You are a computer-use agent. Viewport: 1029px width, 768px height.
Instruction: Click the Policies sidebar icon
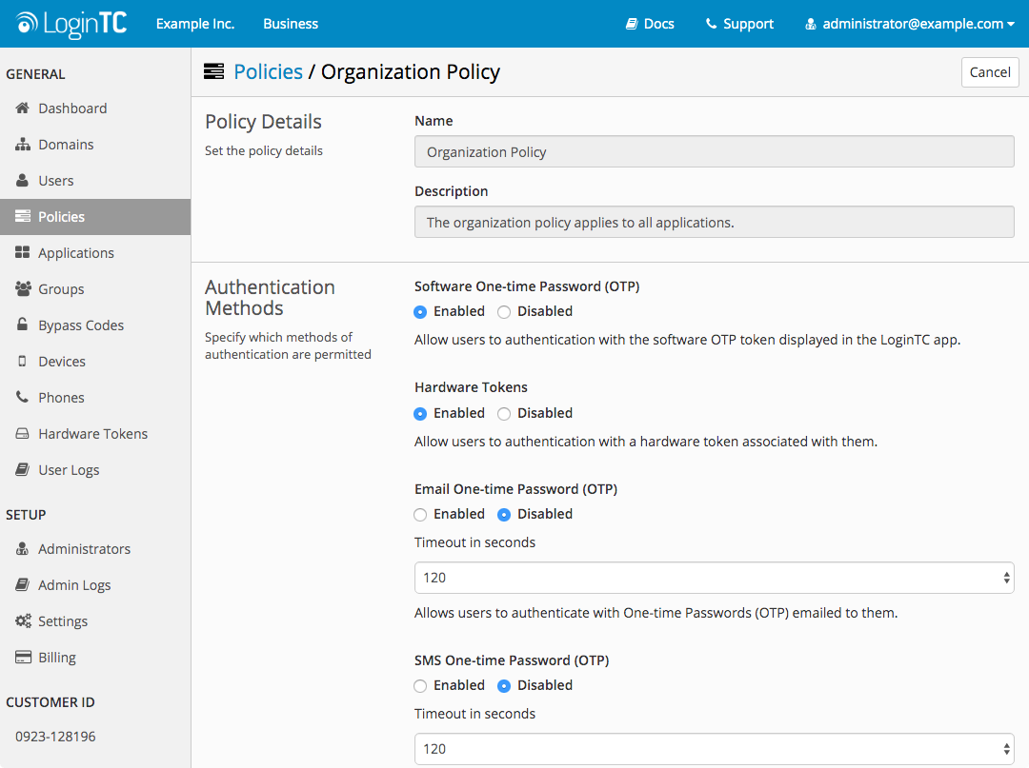coord(22,216)
